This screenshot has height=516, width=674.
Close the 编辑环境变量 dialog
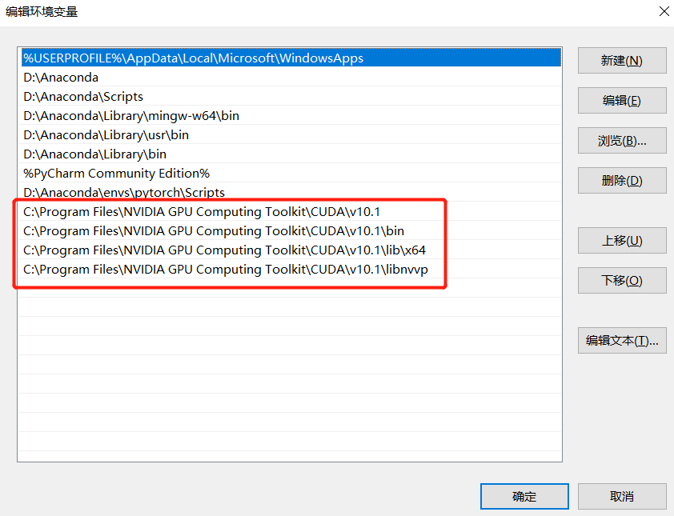click(x=664, y=11)
